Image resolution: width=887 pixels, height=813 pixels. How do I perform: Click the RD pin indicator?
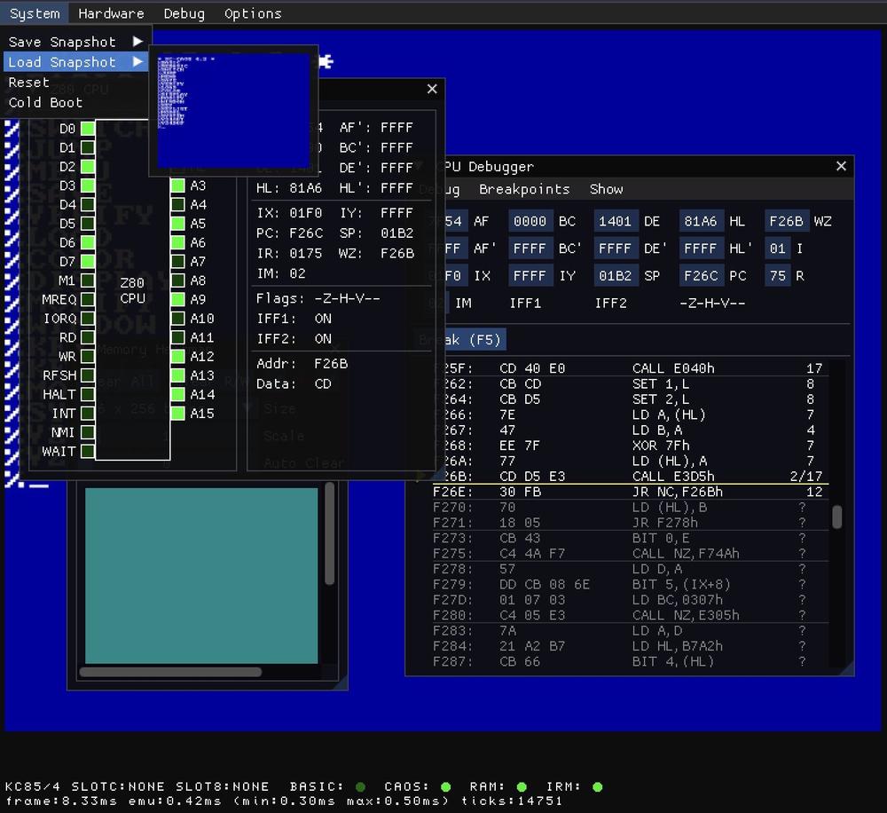click(x=88, y=337)
